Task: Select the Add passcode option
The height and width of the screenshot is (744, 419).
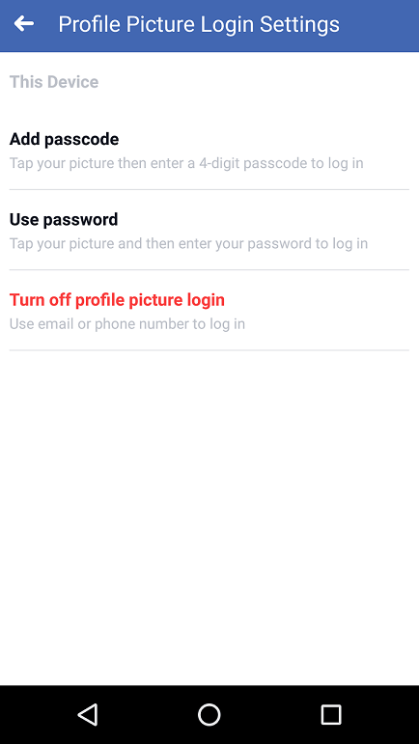Action: (x=209, y=150)
